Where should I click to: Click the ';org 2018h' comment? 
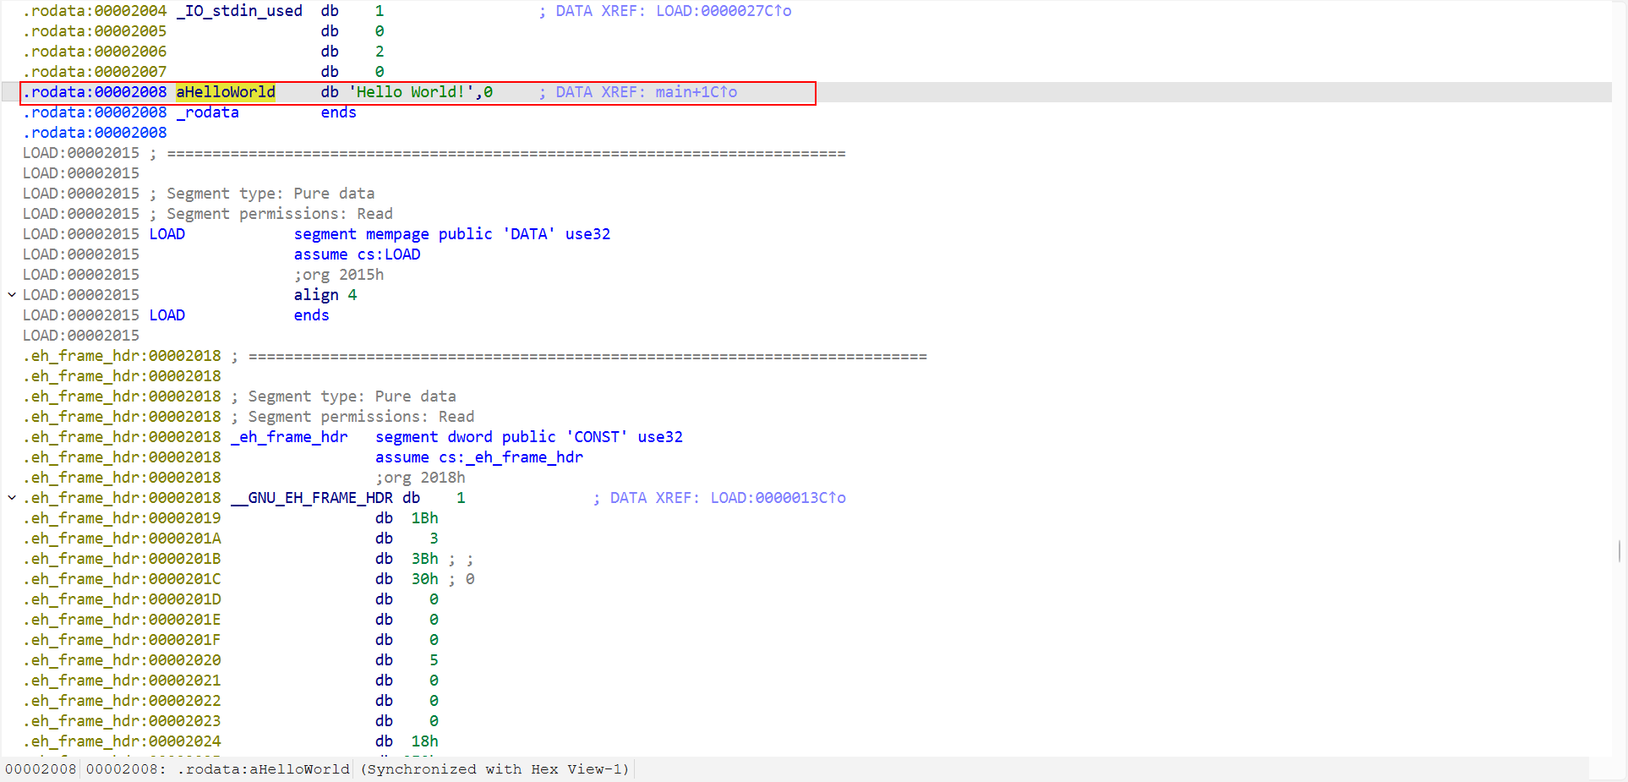click(420, 478)
